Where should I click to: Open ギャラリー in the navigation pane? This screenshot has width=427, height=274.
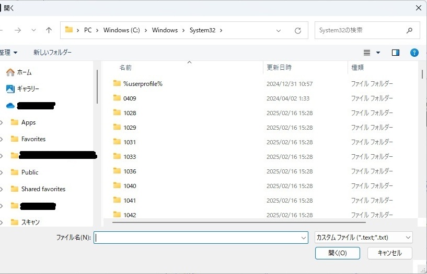28,89
